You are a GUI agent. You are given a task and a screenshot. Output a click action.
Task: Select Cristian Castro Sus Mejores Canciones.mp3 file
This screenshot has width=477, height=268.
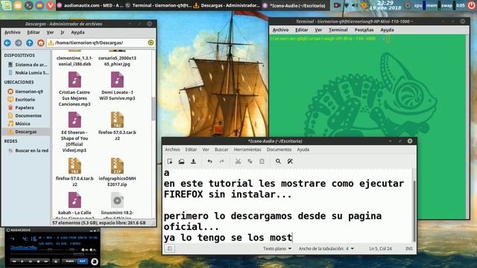coord(75,89)
